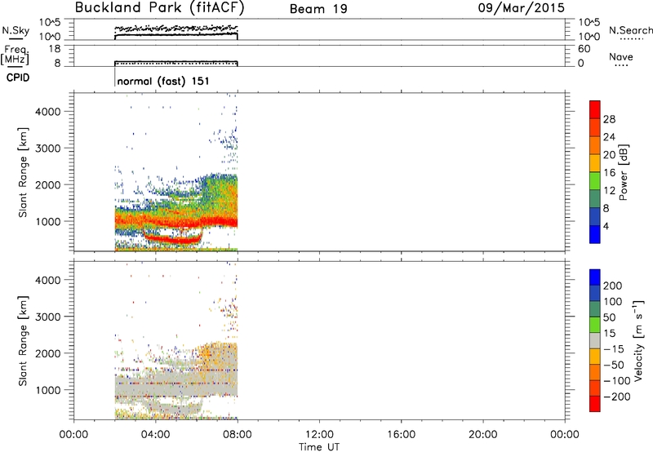This screenshot has width=653, height=452.
Task: Click the "Velocity [m s-1]" colorbar title
Action: point(638,340)
